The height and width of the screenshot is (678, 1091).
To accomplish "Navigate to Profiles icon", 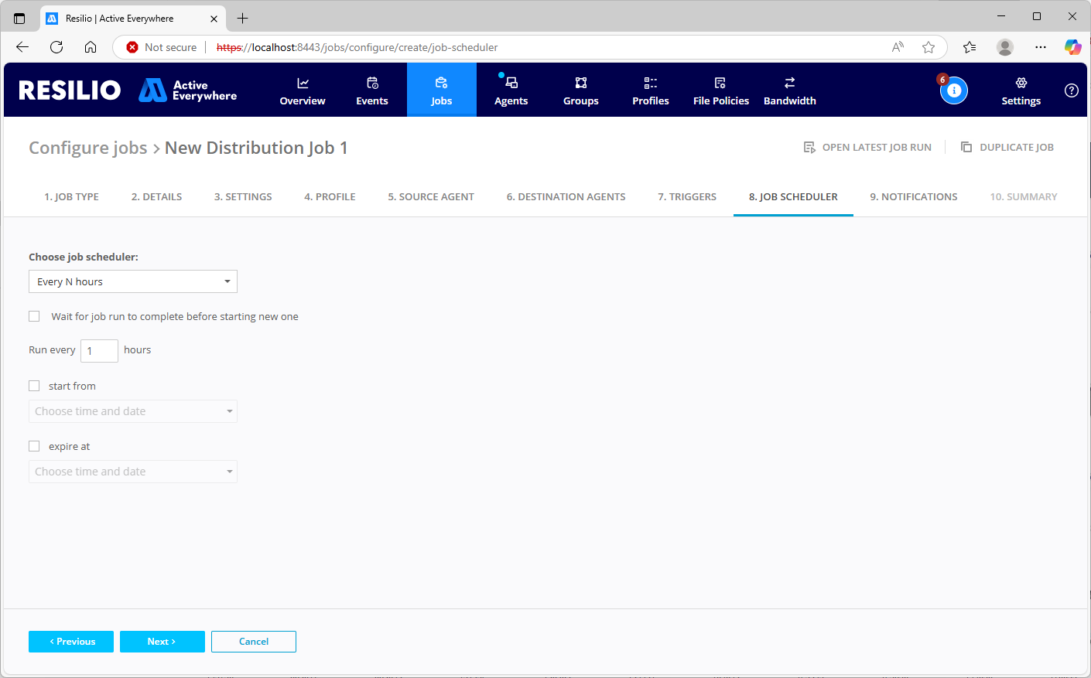I will coord(651,83).
